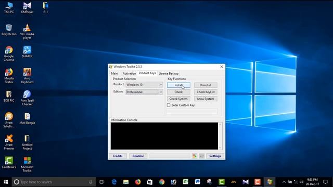333x187 pixels.
Task: Open Excel from the taskbar
Action: 186,182
